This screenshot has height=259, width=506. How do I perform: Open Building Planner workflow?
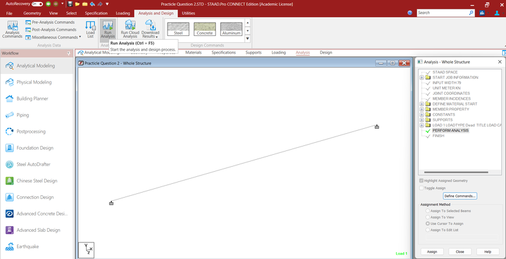[x=37, y=99]
